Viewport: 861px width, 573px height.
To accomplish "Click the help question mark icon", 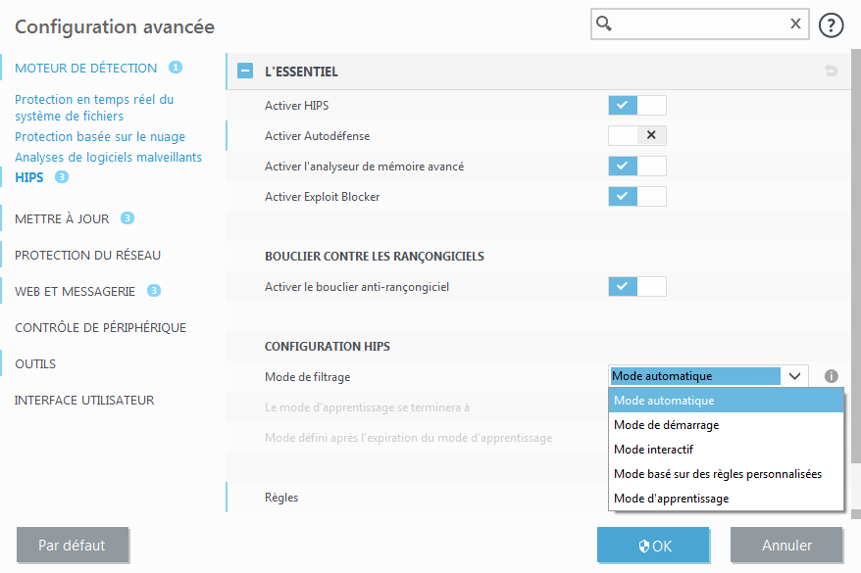I will click(x=832, y=24).
